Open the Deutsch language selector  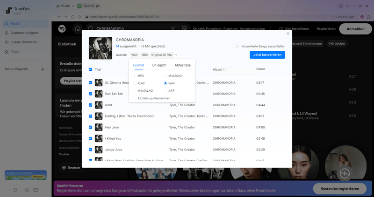point(72,168)
